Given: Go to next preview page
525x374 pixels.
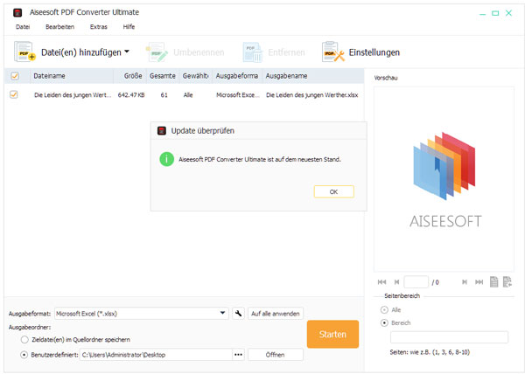Looking at the screenshot, I should (465, 282).
